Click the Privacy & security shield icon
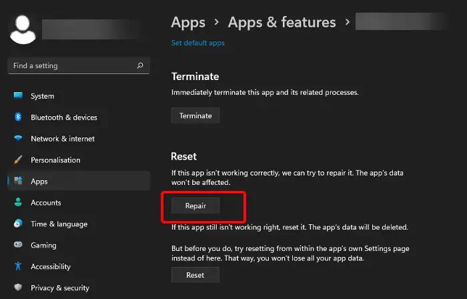Viewport: 467px width, 299px height. click(18, 288)
